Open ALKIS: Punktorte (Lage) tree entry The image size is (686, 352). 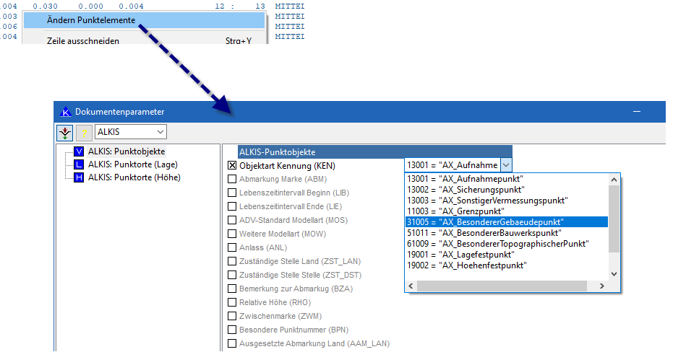tap(134, 164)
